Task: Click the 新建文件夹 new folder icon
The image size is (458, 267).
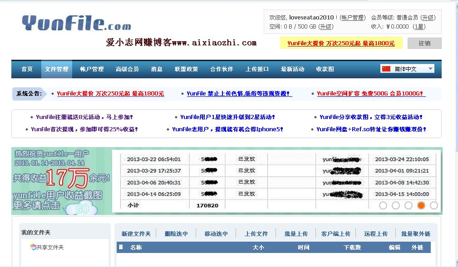Action: pos(137,233)
